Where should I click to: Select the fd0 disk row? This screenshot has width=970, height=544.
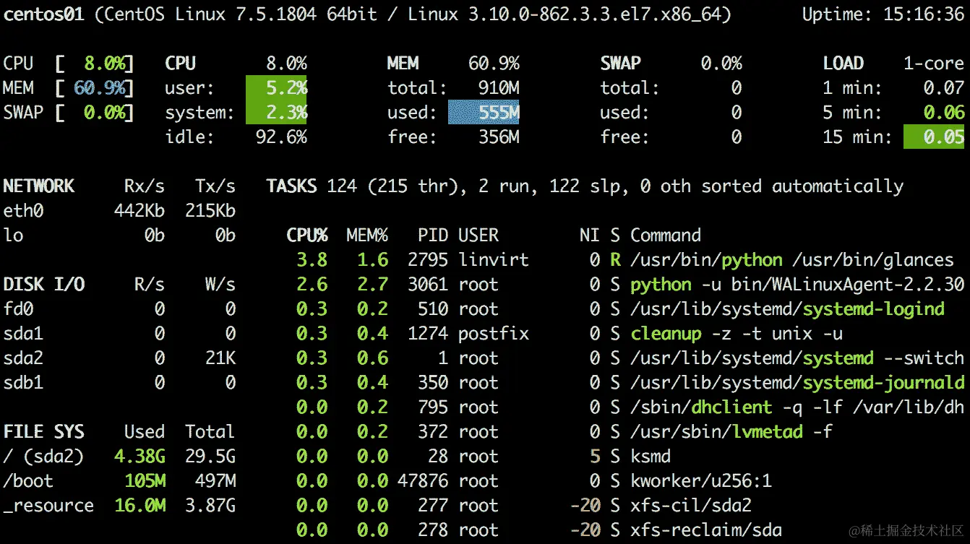[x=119, y=309]
